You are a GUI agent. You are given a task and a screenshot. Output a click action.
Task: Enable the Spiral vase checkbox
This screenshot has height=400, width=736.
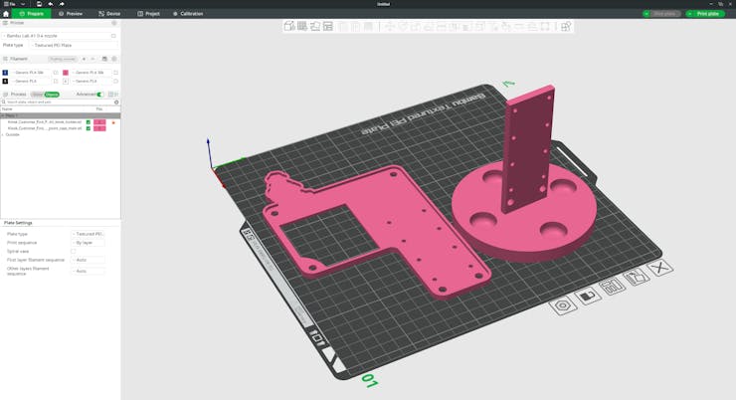coord(74,252)
